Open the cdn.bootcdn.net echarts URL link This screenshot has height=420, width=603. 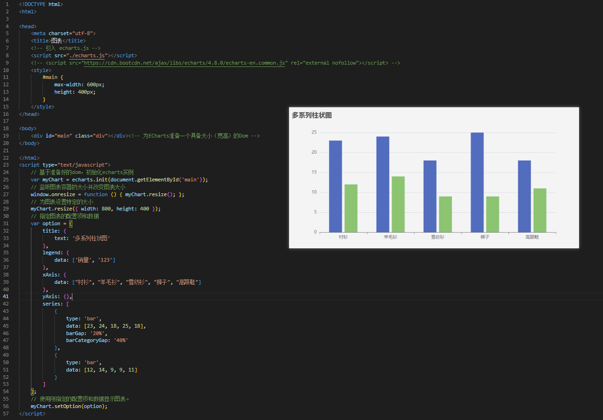(x=185, y=63)
